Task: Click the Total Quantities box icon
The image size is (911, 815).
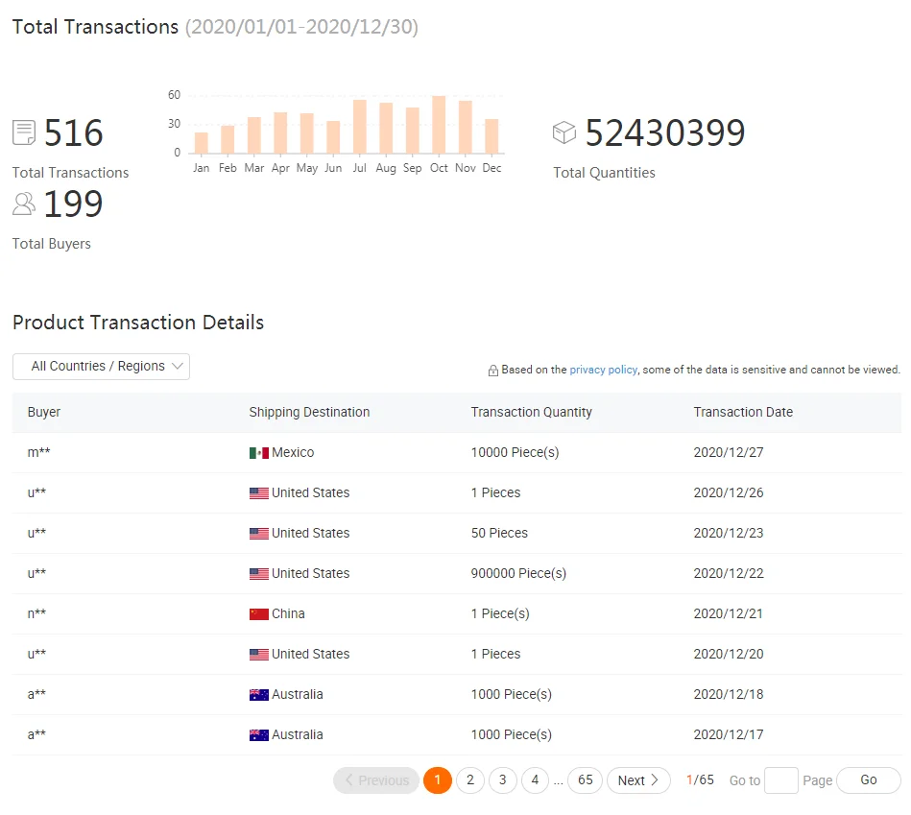Action: [x=564, y=132]
